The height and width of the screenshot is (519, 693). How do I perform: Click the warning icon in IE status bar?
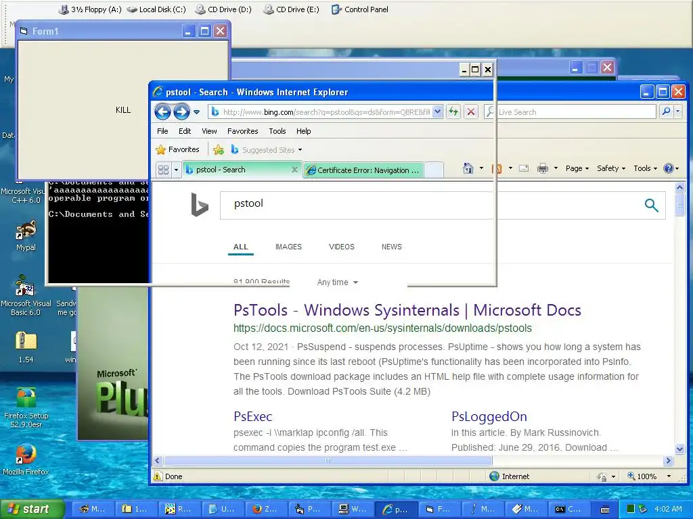[x=158, y=476]
